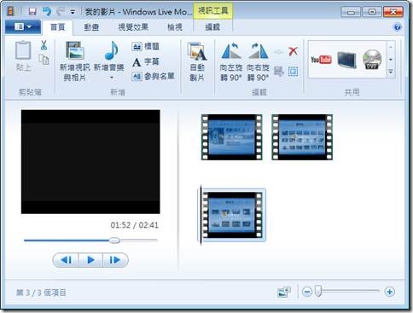Image resolution: width=413 pixels, height=313 pixels.
Task: Click the Play button
Action: 90,260
